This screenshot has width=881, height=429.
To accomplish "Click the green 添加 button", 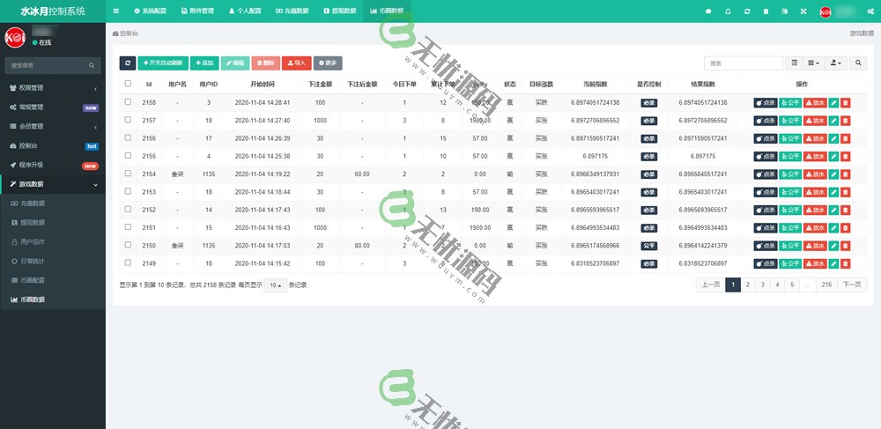I will point(204,63).
